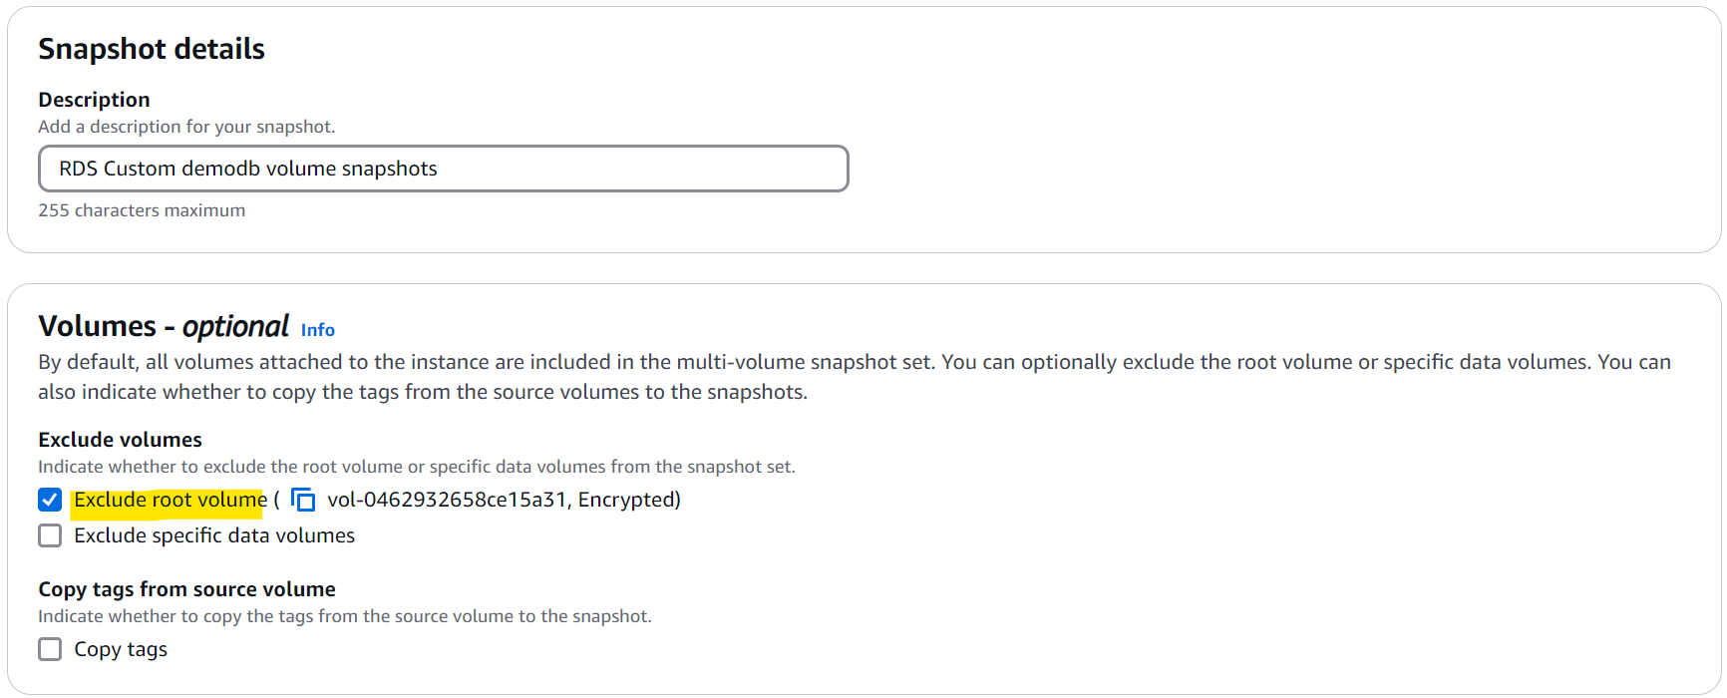This screenshot has height=698, width=1727.
Task: Click the "Copy tags" checkbox label text
Action: pos(121,649)
